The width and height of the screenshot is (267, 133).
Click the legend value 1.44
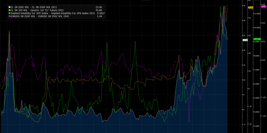click(x=100, y=16)
